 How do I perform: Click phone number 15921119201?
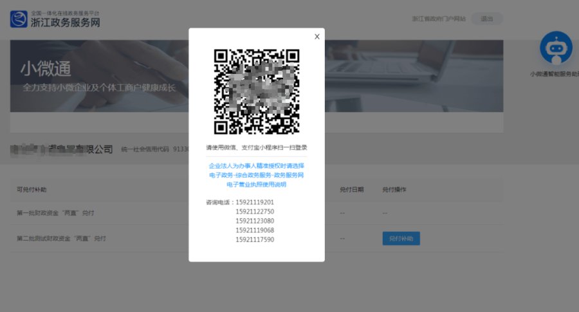(255, 203)
